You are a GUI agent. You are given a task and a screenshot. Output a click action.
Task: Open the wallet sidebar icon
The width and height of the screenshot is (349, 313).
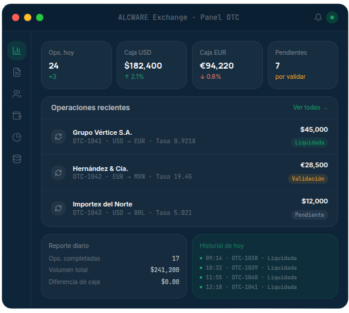17,116
